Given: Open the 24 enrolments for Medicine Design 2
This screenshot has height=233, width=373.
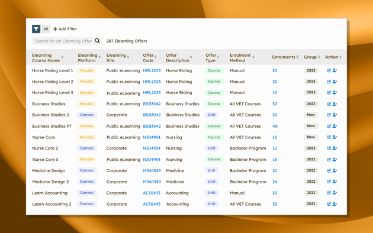Looking at the screenshot, I should click(275, 182).
